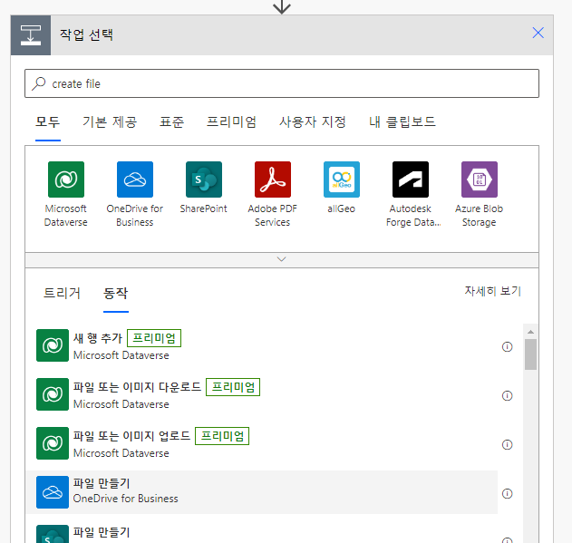Switch to the 프리미엄 tab

(232, 121)
